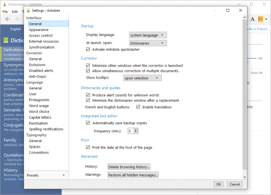Close the Settings window
271x195 pixels.
(x=240, y=10)
